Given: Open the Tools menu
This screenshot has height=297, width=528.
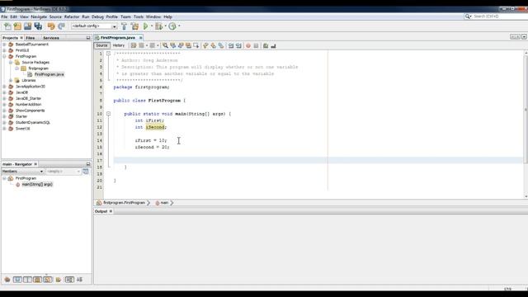Looking at the screenshot, I should click(139, 16).
